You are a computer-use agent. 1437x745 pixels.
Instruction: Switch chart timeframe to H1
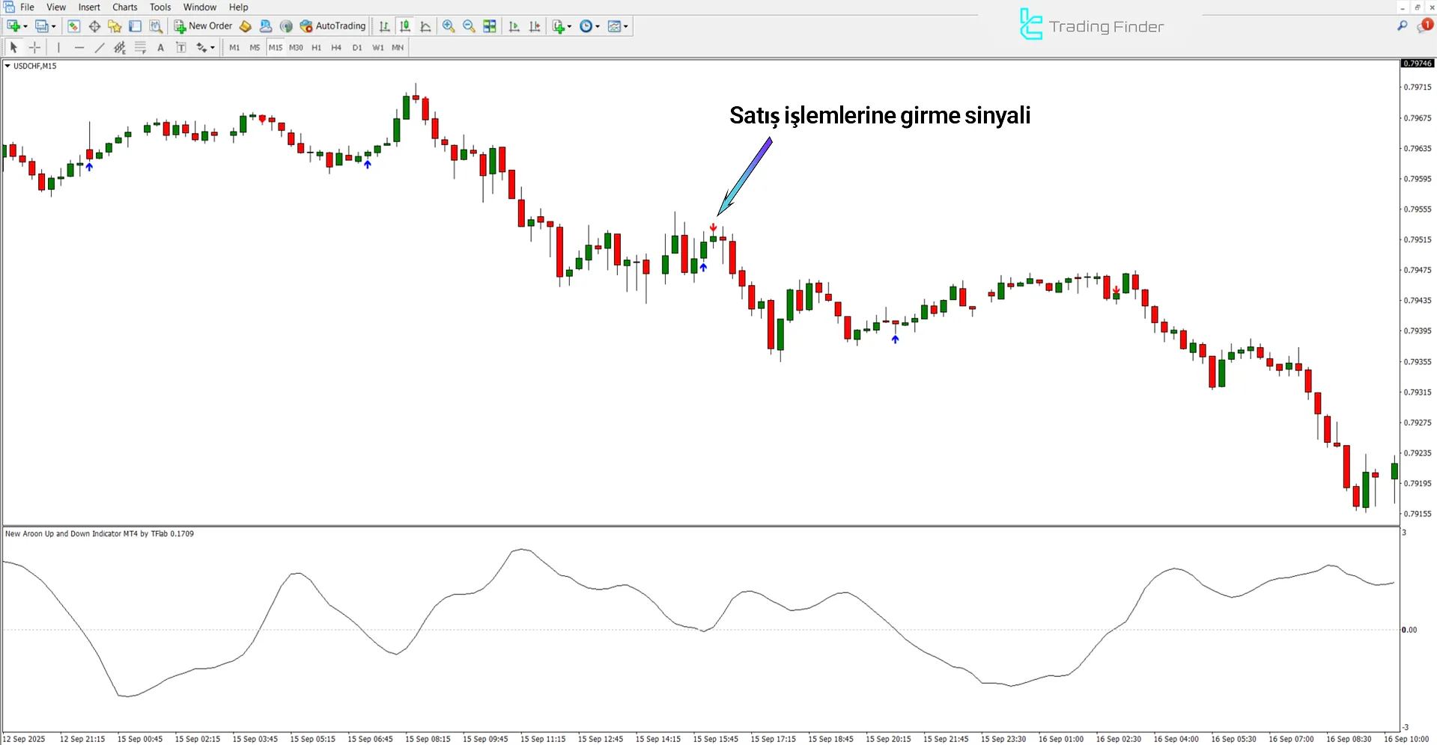coord(316,47)
